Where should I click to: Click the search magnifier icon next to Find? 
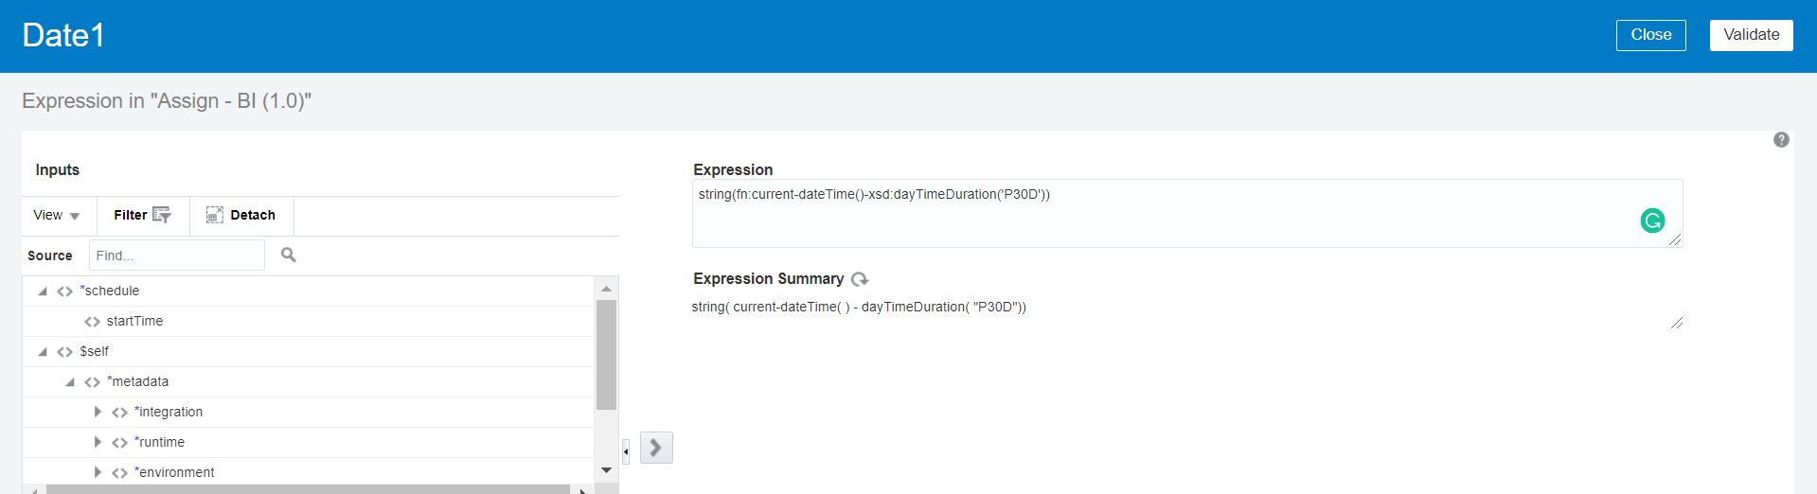[289, 255]
